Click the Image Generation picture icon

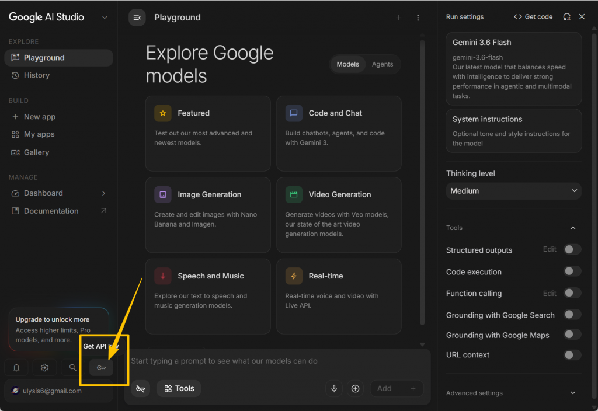[x=163, y=194]
